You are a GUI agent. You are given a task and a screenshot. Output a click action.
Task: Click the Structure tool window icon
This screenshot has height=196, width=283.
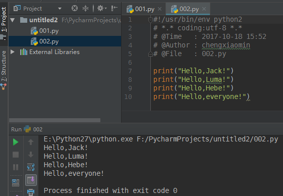click(x=4, y=86)
